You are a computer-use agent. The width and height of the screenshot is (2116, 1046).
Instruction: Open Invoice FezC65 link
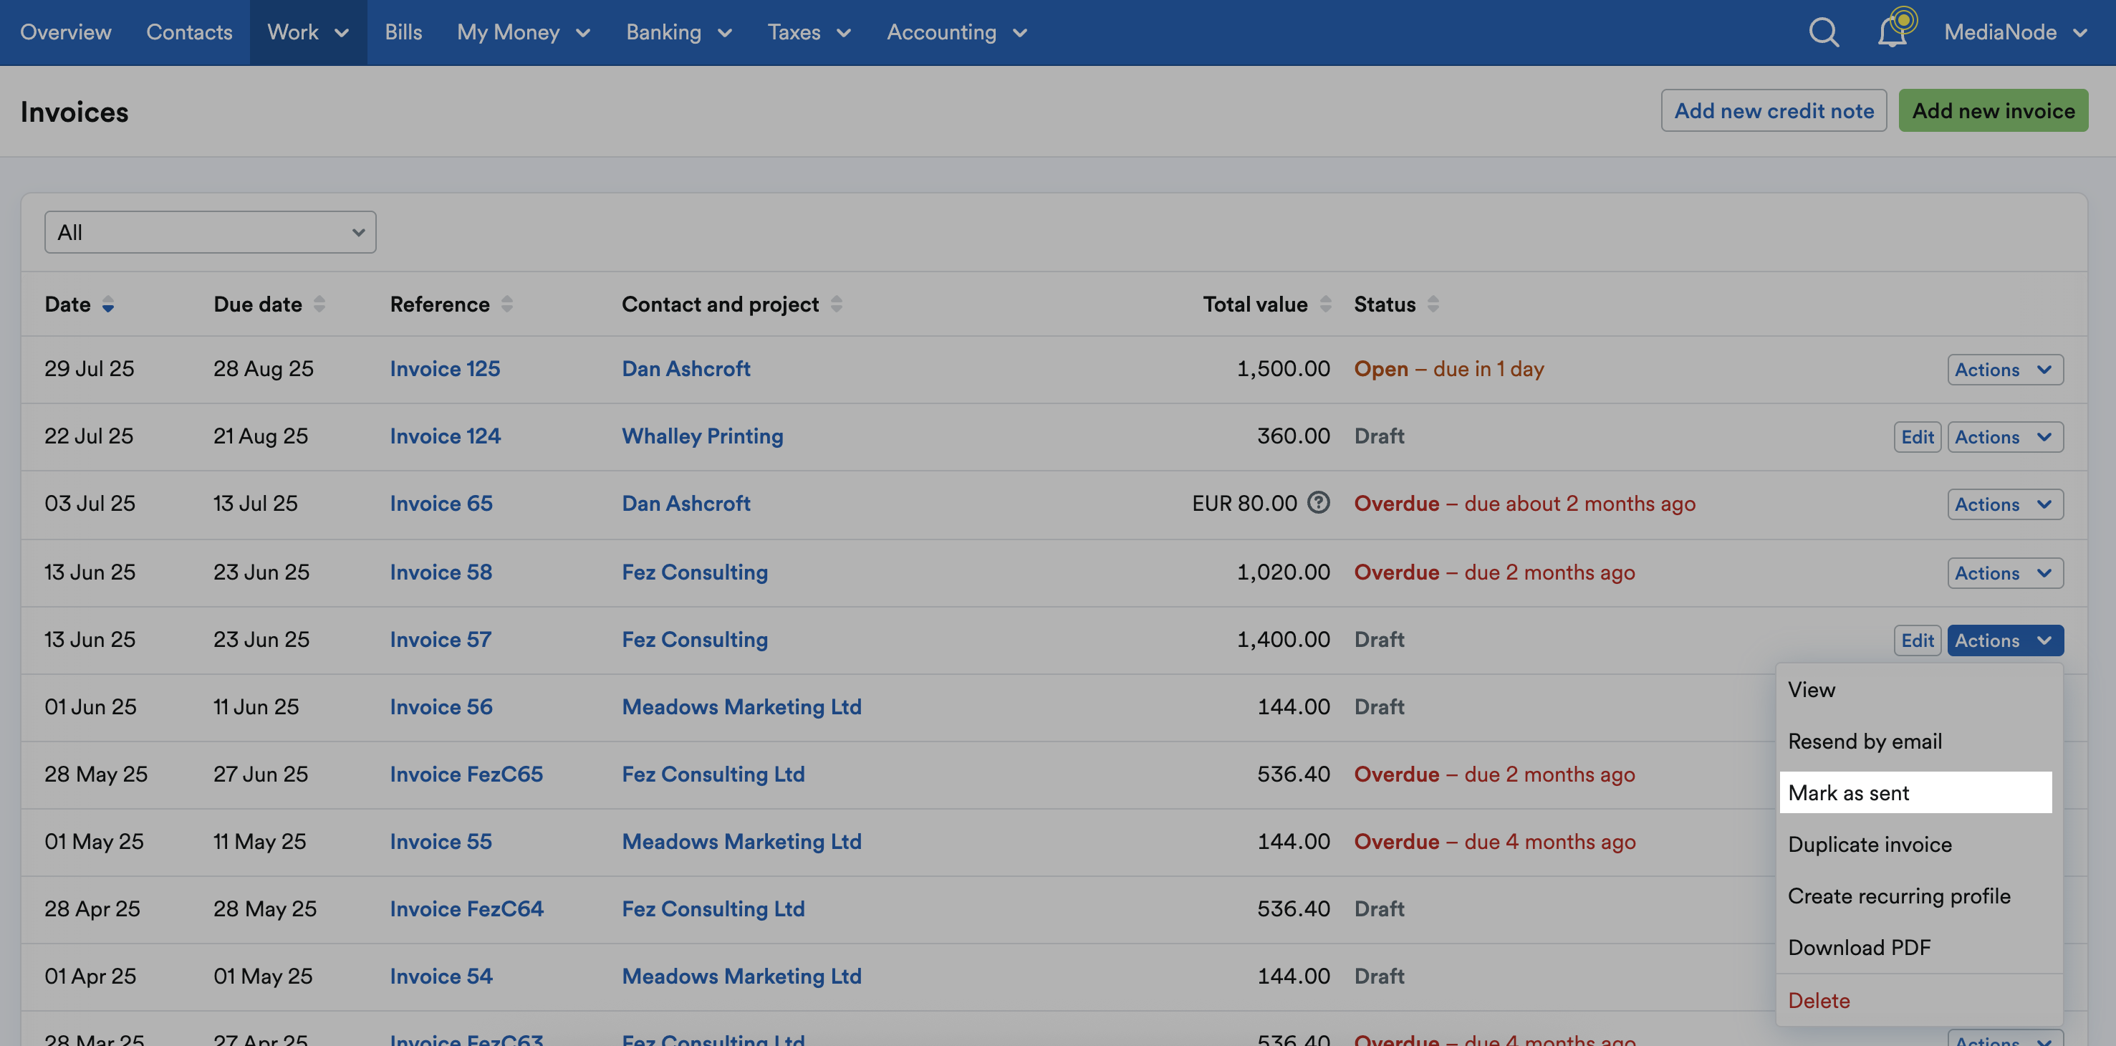466,775
